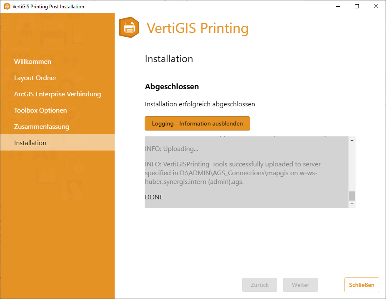This screenshot has height=299, width=386.
Task: Click the scrollbar up arrow on the log
Action: (352, 140)
